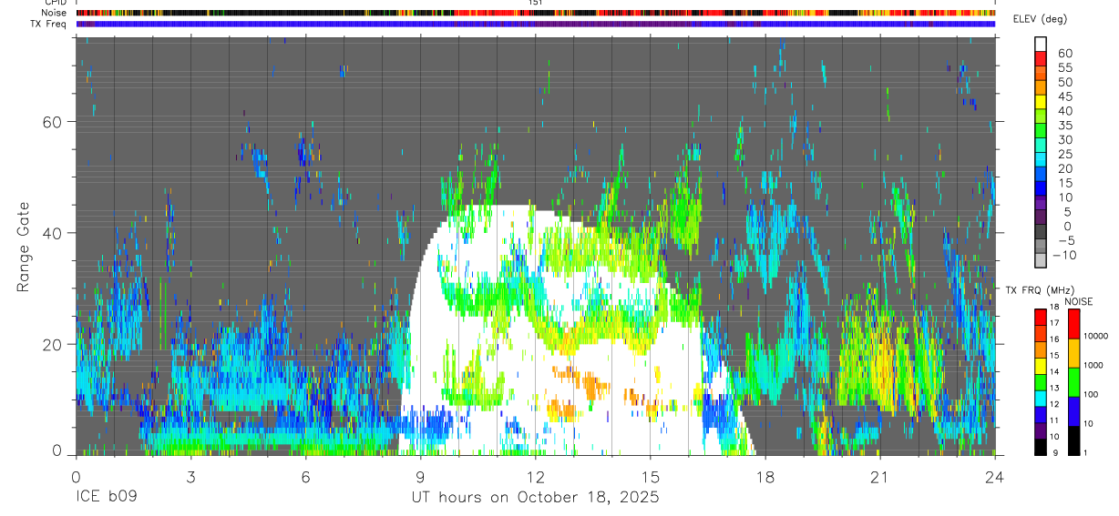The image size is (1119, 516).
Task: Select the green segment of the NOISE colorbar
Action: tap(1073, 382)
